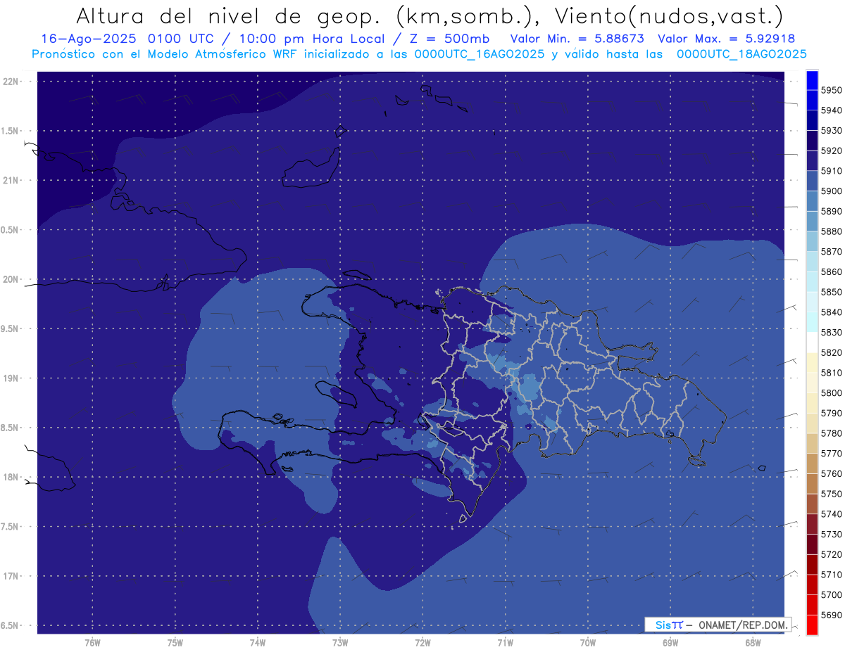Click the 9.5N latitude label
Screen dimensions: 845x652
click(x=11, y=328)
